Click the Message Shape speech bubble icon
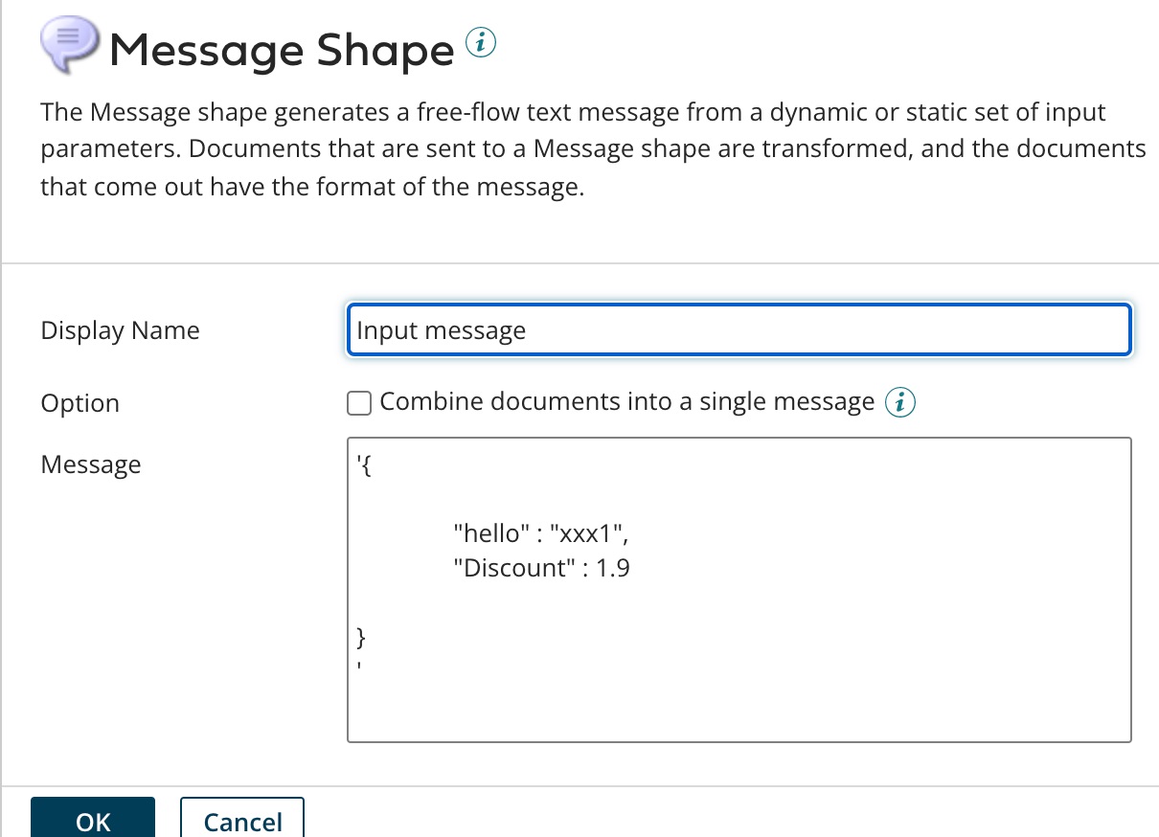Screen dimensions: 1159x837 click(68, 45)
